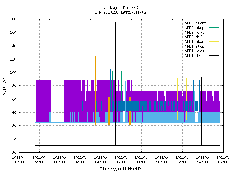Click the NPD2 defl orange legend line
This screenshot has height=172, width=230.
click(214, 37)
